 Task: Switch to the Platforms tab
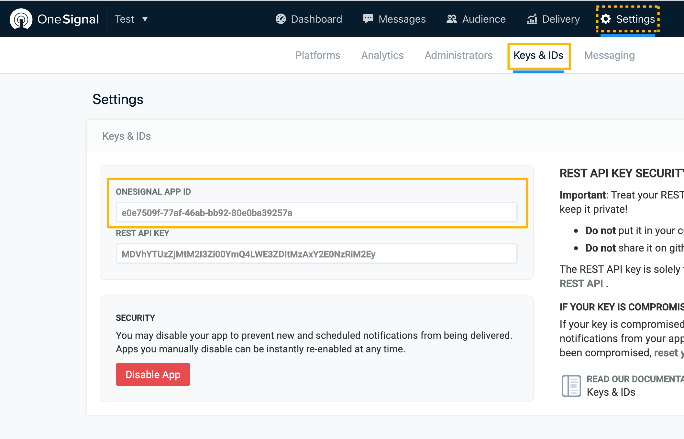(x=318, y=55)
